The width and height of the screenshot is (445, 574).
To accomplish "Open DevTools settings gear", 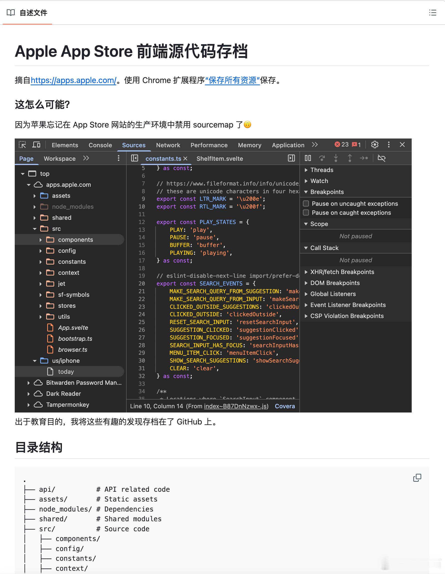I will 375,144.
